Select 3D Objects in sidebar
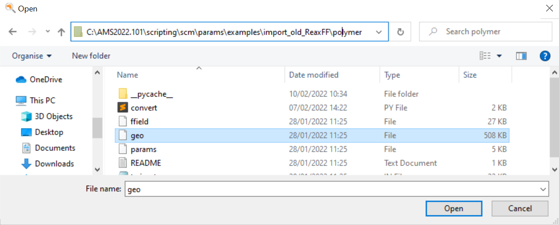559x225 pixels. pos(54,116)
